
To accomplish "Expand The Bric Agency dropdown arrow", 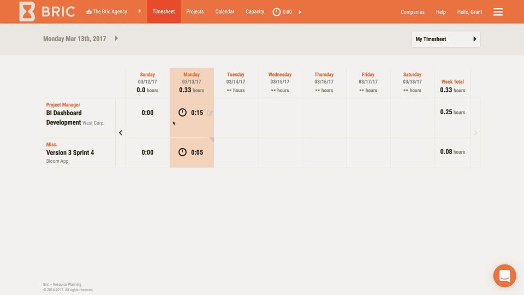I will tap(140, 11).
